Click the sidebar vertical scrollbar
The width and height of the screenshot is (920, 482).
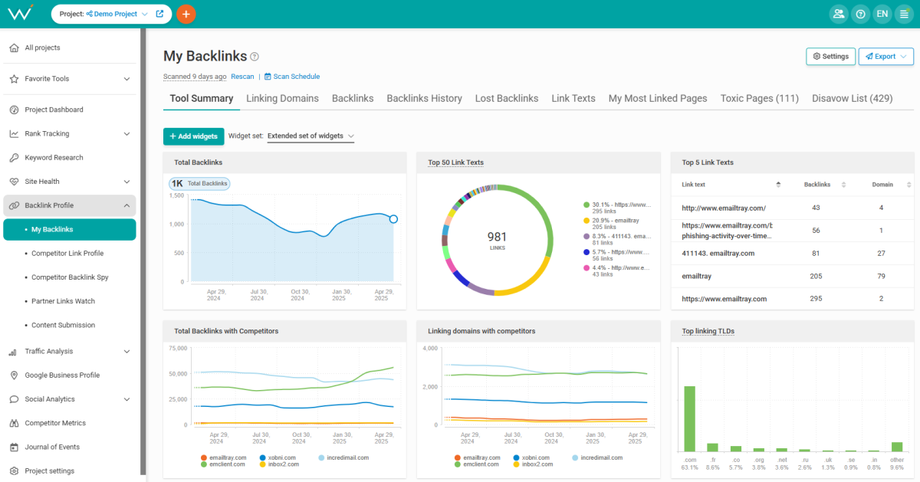tap(143, 252)
